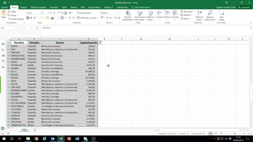The image size is (253, 142).
Task: Toggle italic (K) formatting
Action: click(31, 18)
